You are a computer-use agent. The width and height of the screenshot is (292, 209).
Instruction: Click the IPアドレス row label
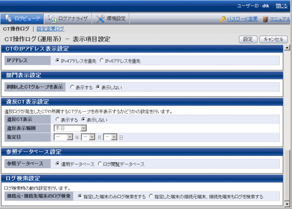[28, 60]
